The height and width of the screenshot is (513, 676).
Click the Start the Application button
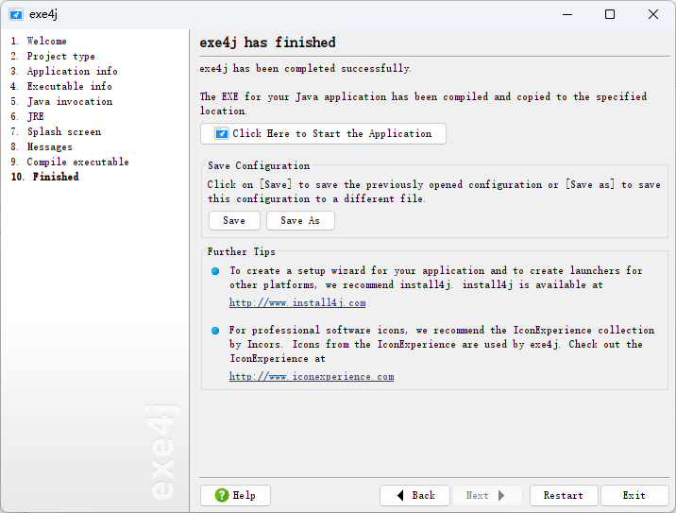pyautogui.click(x=323, y=133)
